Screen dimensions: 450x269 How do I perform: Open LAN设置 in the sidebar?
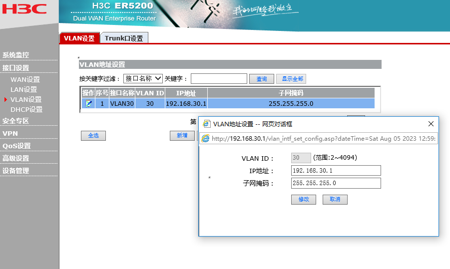(x=24, y=89)
